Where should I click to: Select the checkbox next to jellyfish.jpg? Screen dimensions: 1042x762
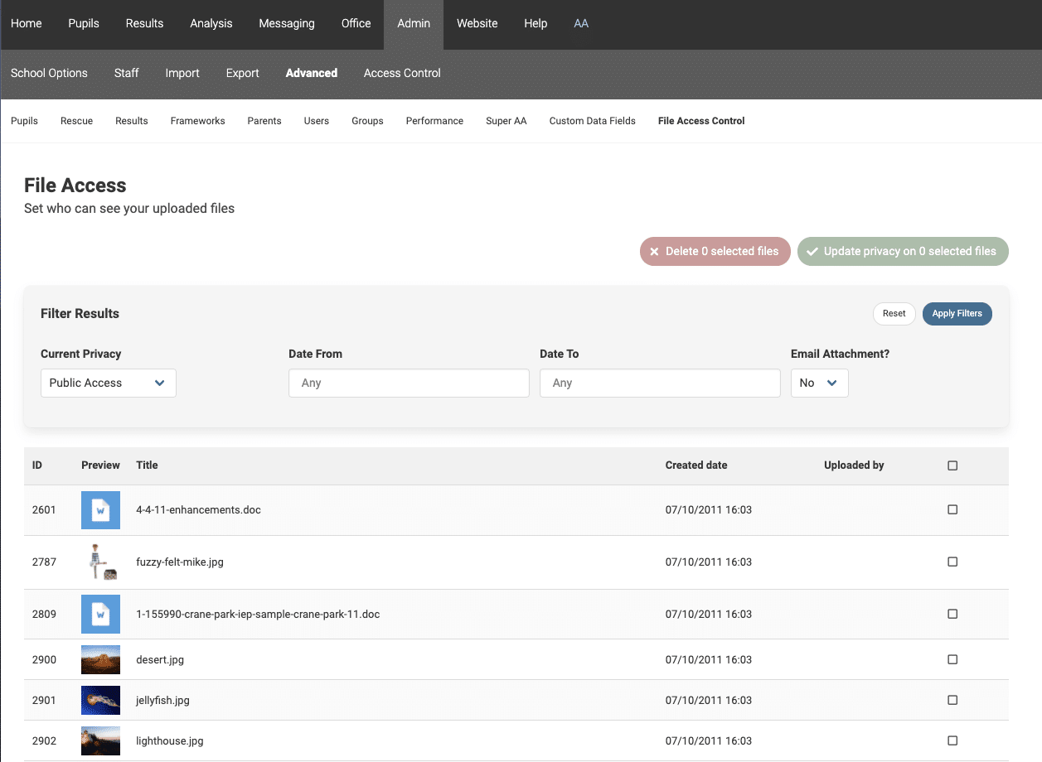pos(952,700)
